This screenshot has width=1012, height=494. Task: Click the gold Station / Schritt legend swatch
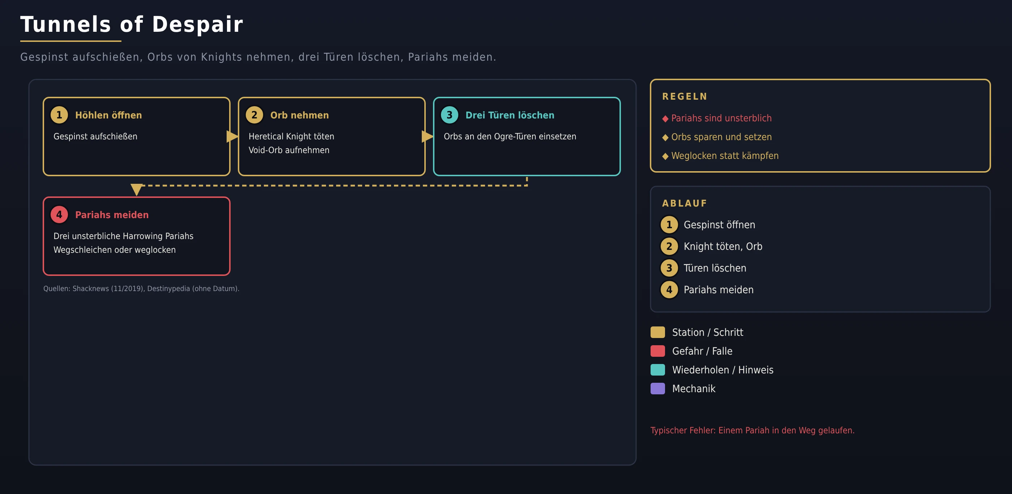point(658,332)
